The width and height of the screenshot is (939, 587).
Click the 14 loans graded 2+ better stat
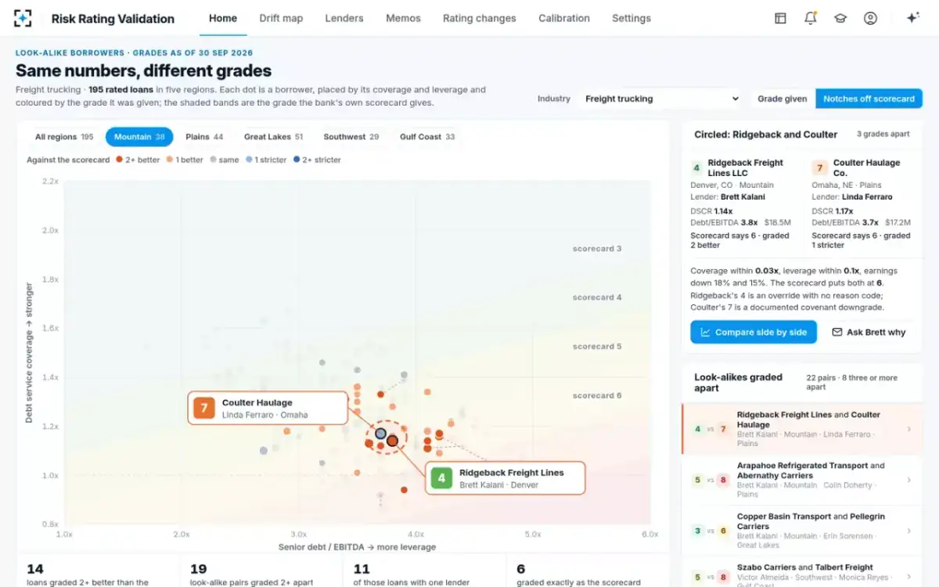point(98,574)
